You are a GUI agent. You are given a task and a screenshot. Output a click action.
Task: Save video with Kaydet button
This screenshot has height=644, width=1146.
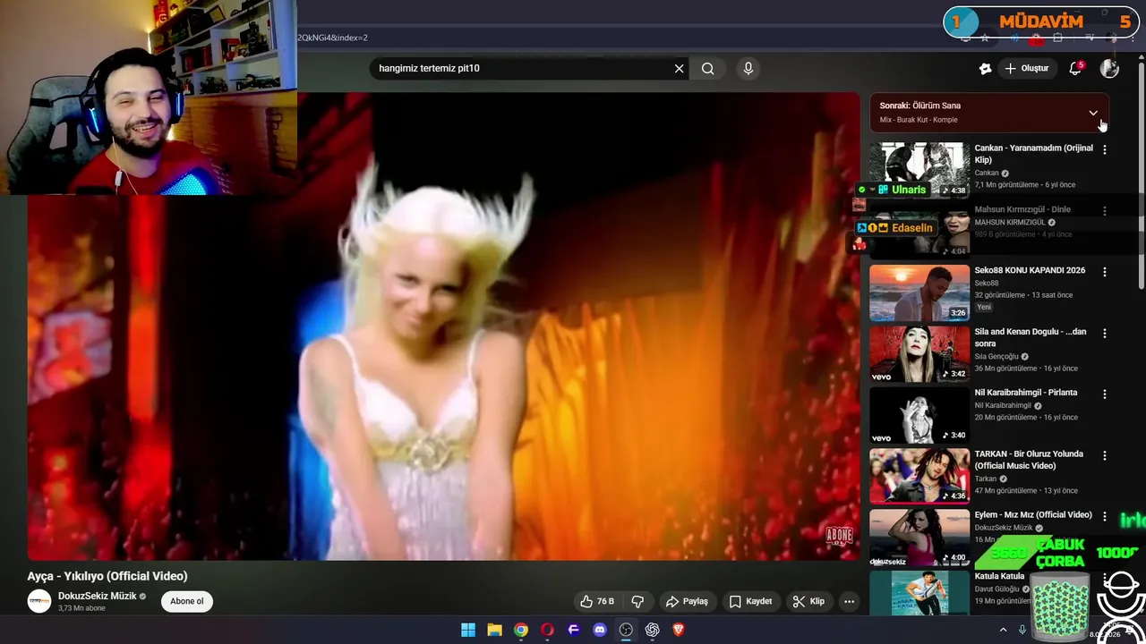click(750, 601)
